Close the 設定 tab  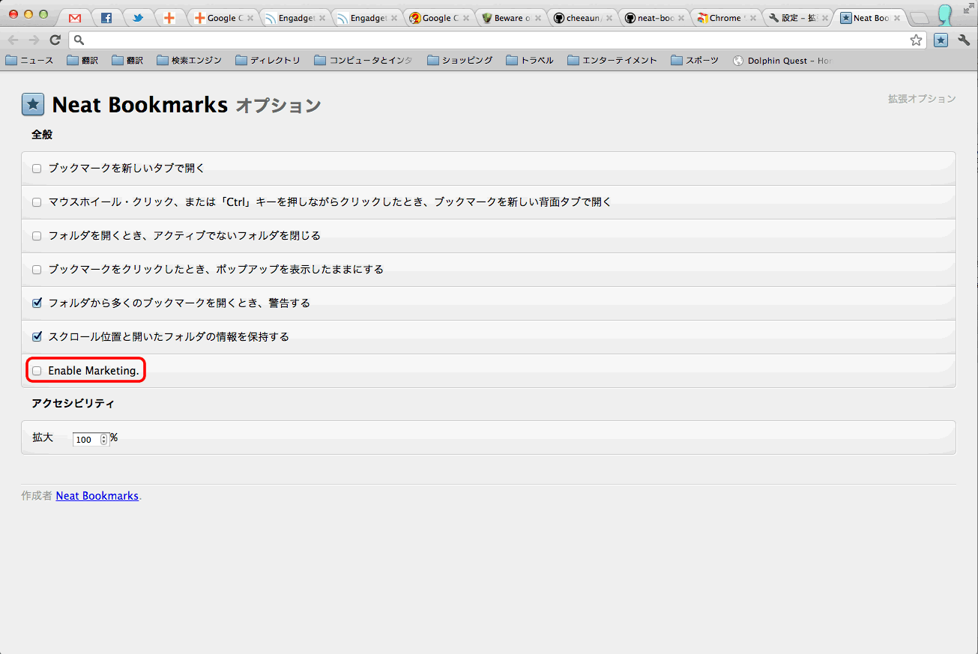pos(825,18)
